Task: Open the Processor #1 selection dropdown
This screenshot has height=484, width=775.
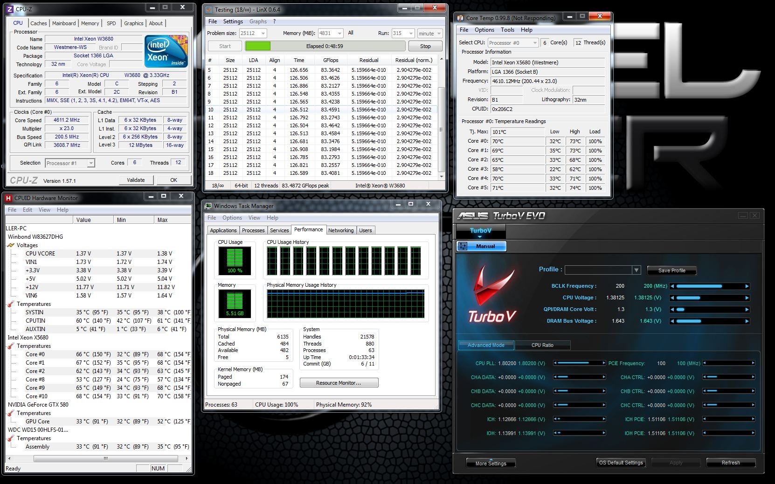Action: [x=91, y=163]
